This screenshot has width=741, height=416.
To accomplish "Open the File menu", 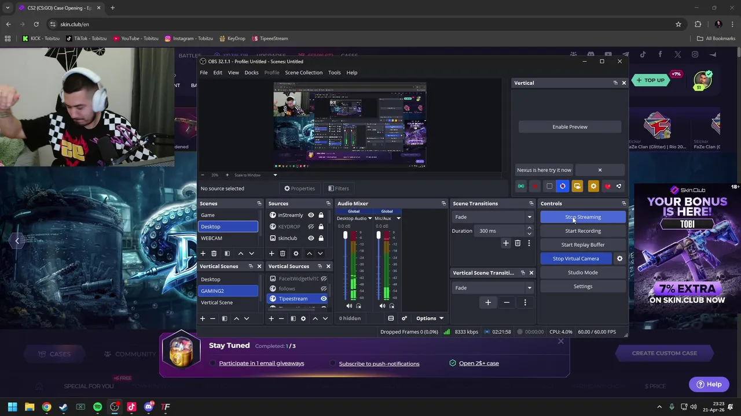I will tap(204, 72).
